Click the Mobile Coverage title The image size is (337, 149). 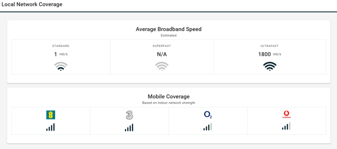[x=168, y=97]
